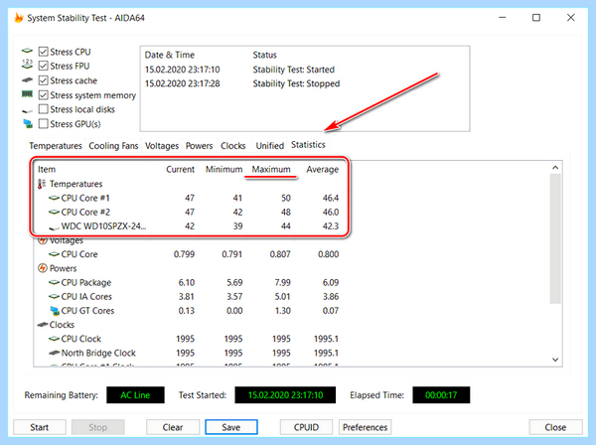The image size is (596, 445).
Task: Select the Unified tab
Action: point(270,146)
